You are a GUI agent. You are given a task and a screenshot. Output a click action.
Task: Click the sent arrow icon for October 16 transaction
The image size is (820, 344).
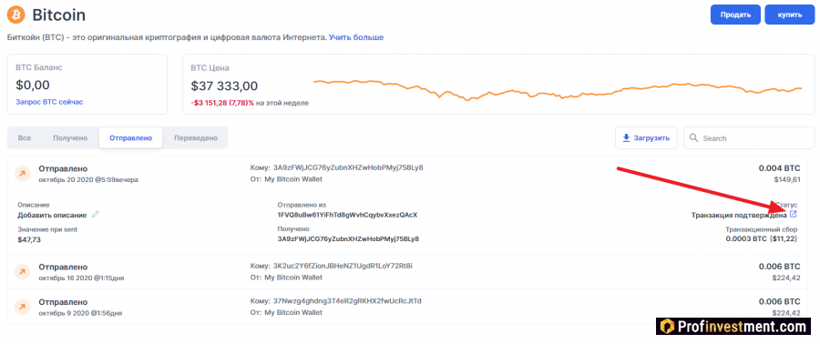pyautogui.click(x=23, y=272)
